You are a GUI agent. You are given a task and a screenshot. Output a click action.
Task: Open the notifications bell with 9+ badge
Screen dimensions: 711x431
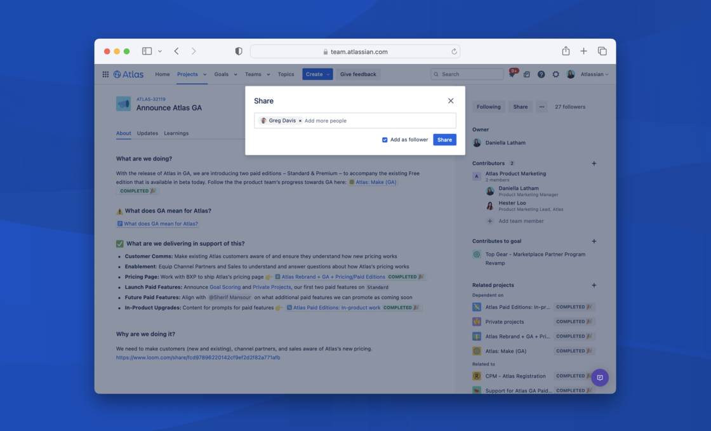tap(512, 74)
